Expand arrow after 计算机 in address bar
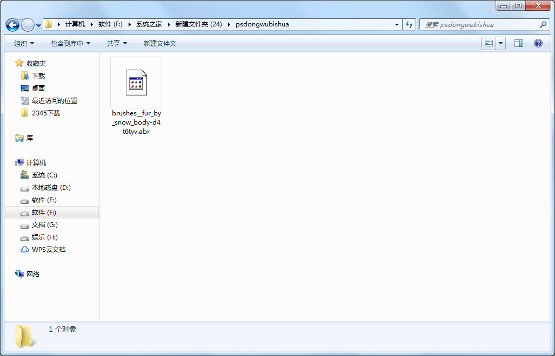Screen dimensions: 555x356 92,24
